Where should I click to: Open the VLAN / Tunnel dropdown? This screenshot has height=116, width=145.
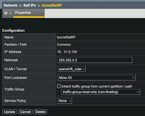(x=71, y=69)
